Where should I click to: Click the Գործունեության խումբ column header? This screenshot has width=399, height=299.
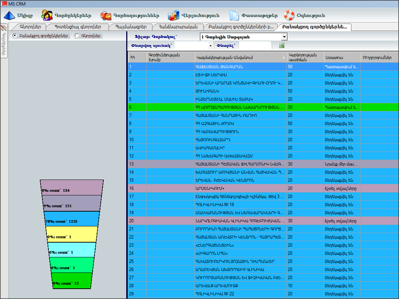click(171, 58)
